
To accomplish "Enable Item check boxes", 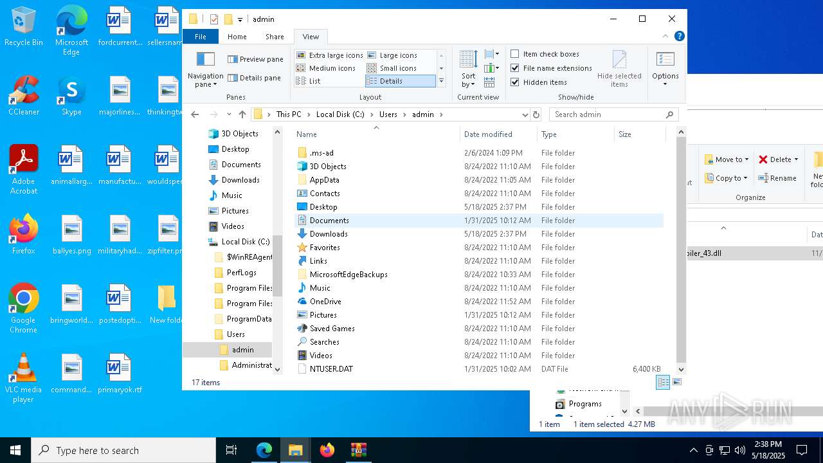I will tap(545, 54).
